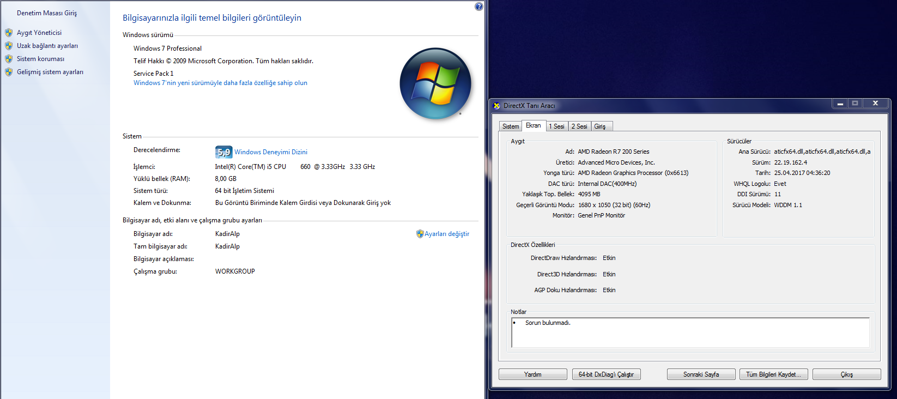Open Denetim Masası Giriş link

47,13
